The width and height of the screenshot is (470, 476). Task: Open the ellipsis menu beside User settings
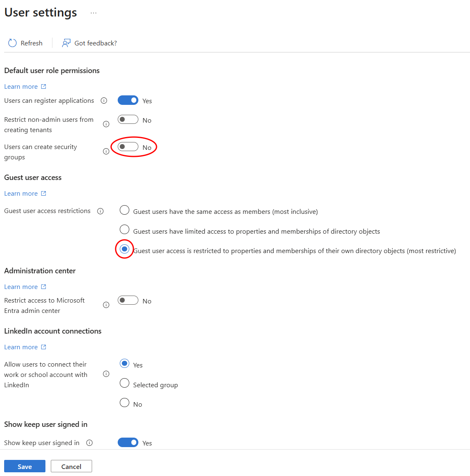coord(94,13)
